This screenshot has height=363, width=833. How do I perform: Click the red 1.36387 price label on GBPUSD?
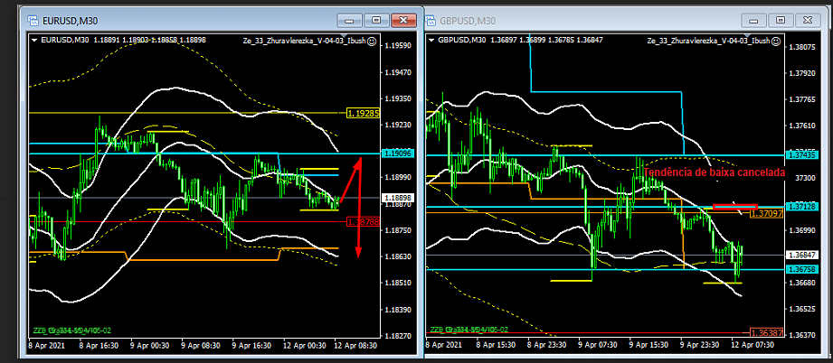pyautogui.click(x=800, y=333)
